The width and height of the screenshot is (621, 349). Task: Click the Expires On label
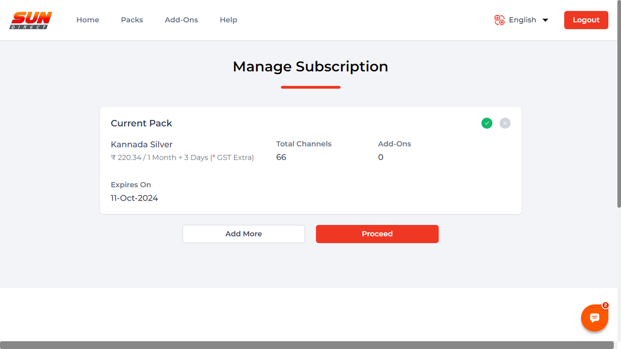point(131,185)
